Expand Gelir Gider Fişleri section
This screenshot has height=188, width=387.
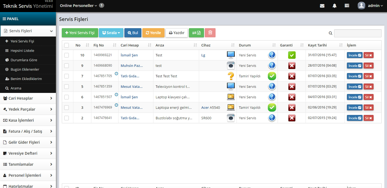(x=28, y=142)
